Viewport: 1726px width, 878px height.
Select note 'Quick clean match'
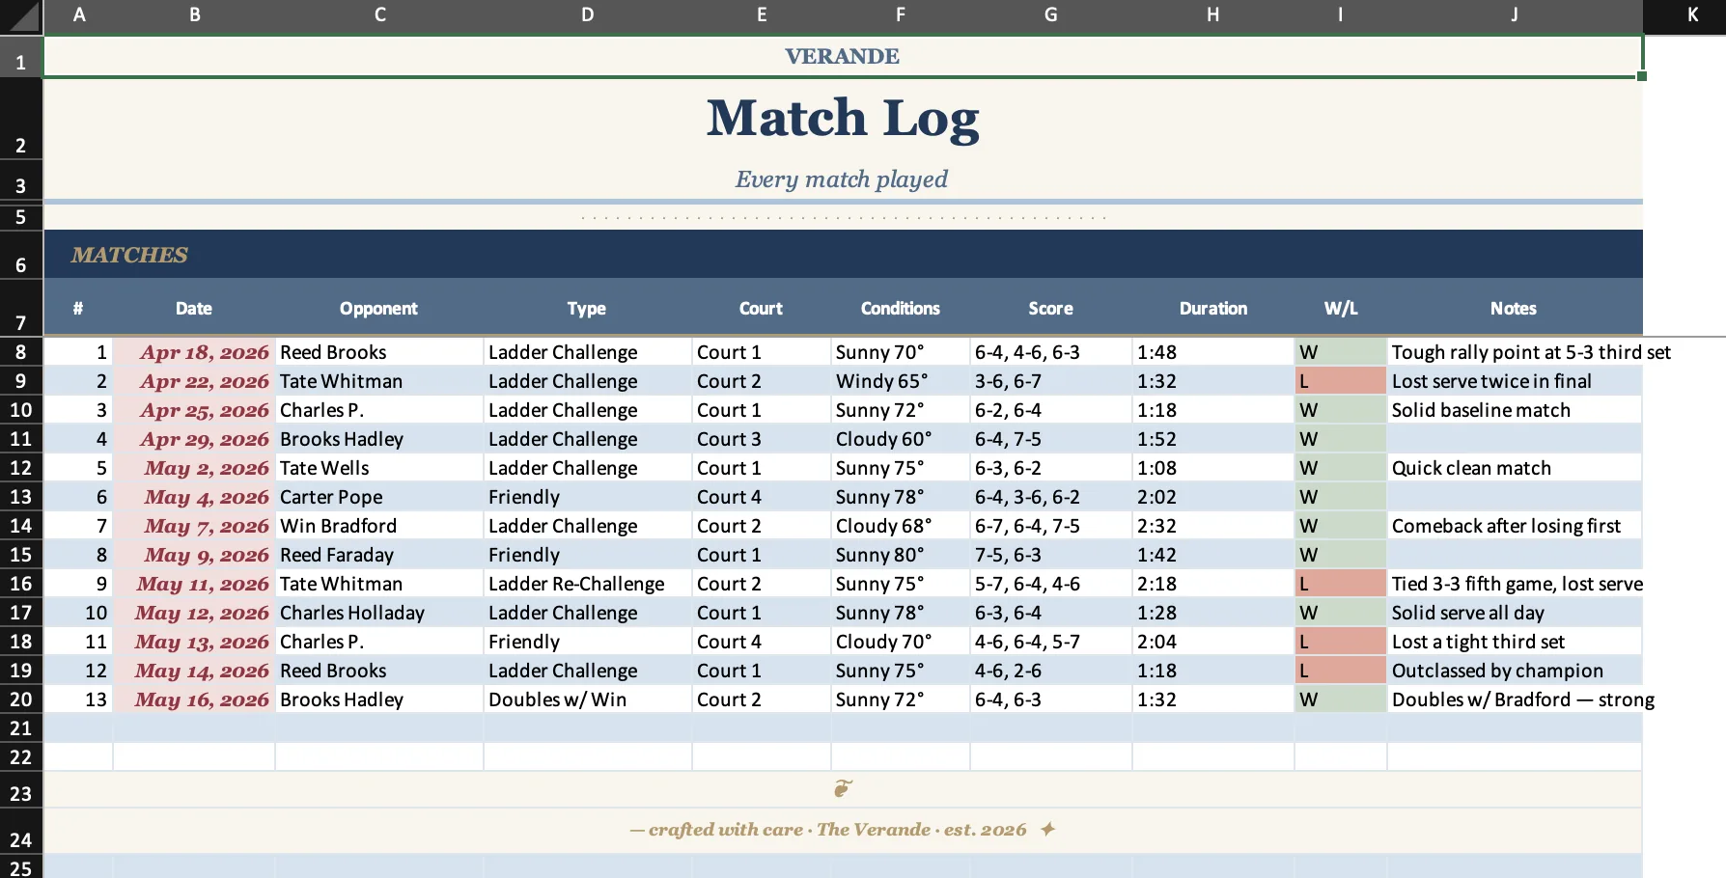point(1515,468)
